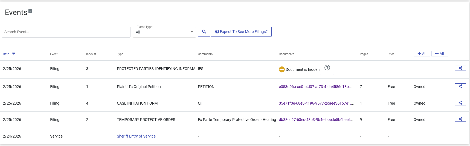Click the magnifier search button
This screenshot has width=470, height=146.
point(204,32)
